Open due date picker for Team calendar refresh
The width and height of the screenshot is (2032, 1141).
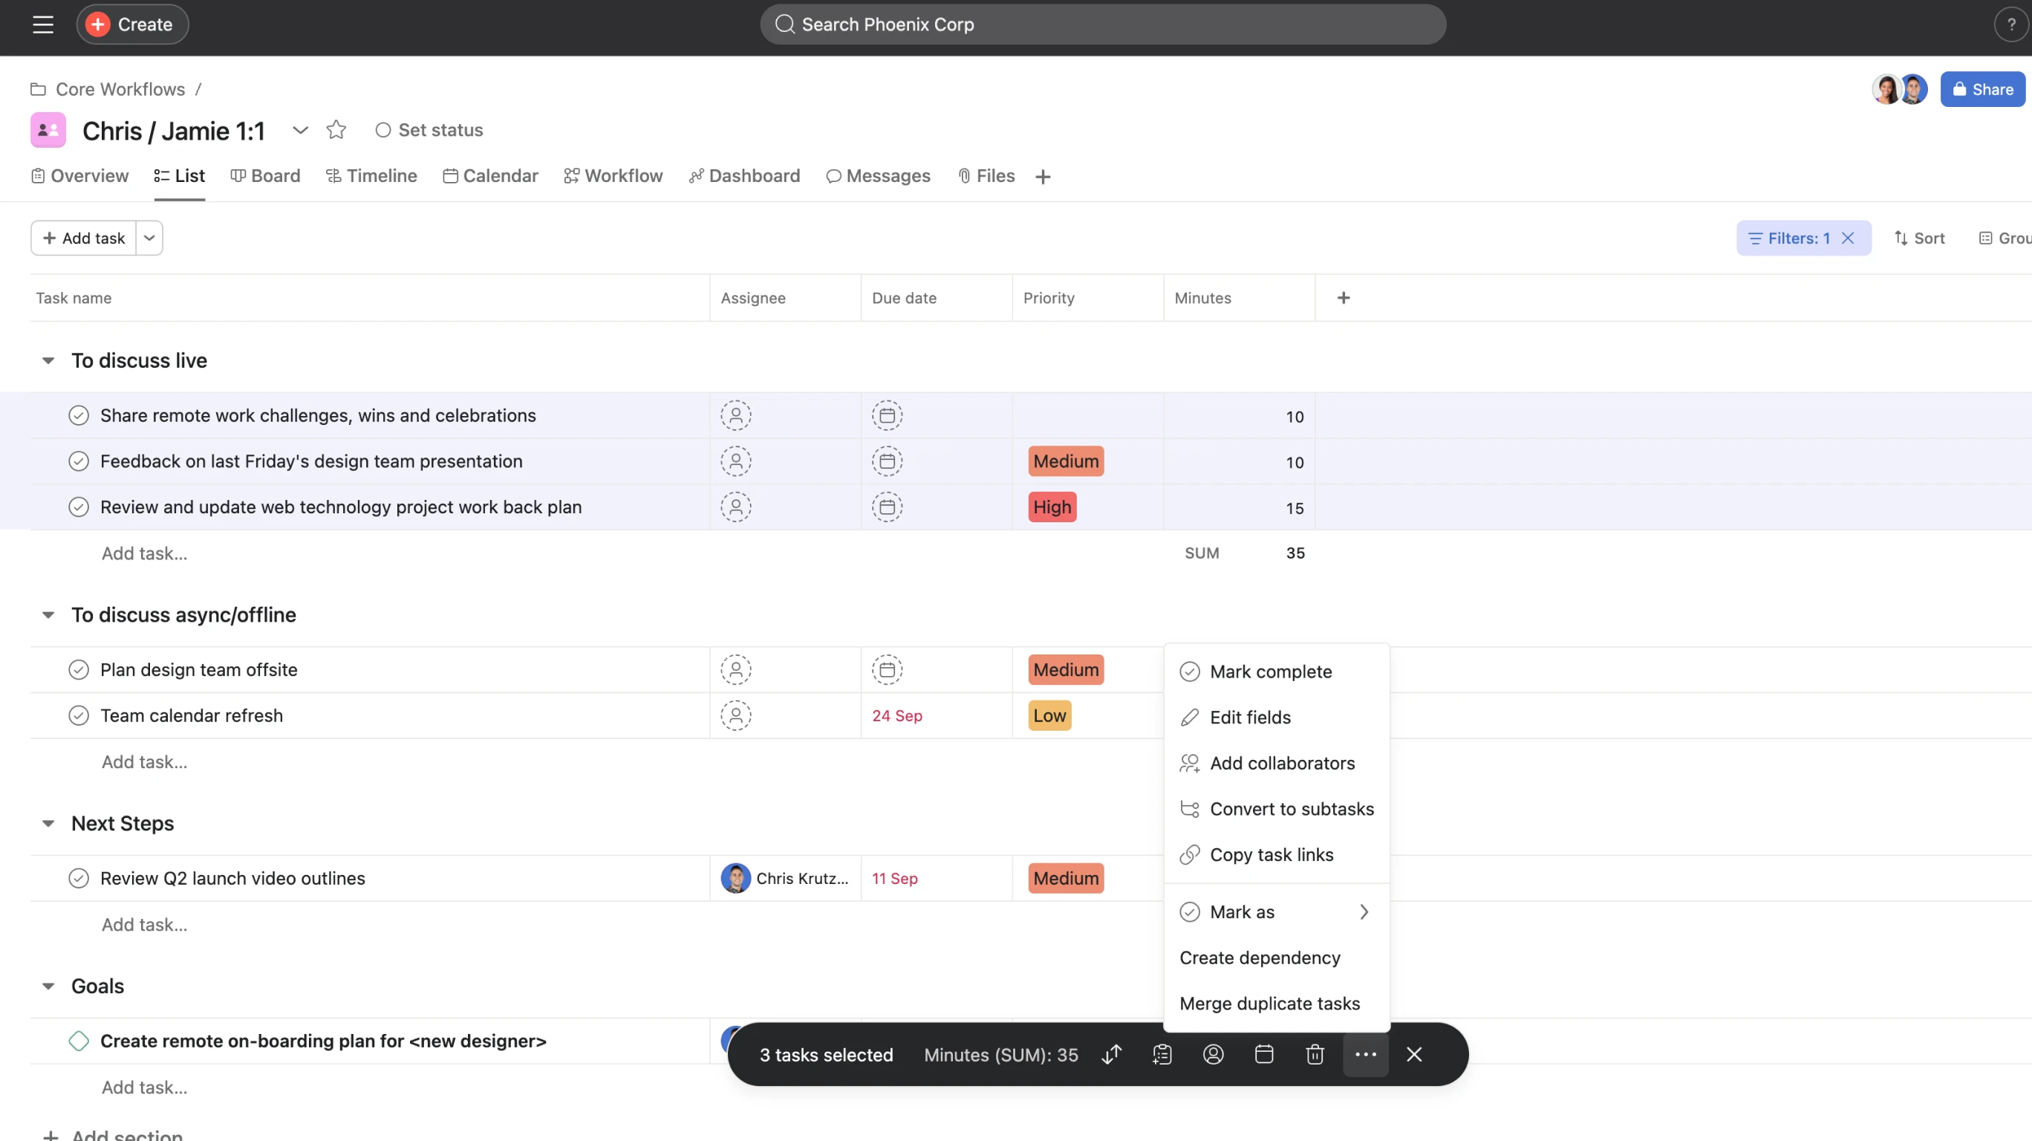click(897, 715)
